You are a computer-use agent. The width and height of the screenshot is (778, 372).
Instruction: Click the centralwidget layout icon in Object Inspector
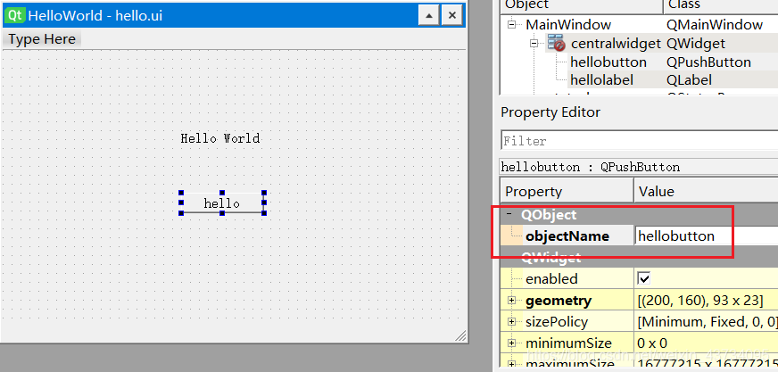point(556,43)
